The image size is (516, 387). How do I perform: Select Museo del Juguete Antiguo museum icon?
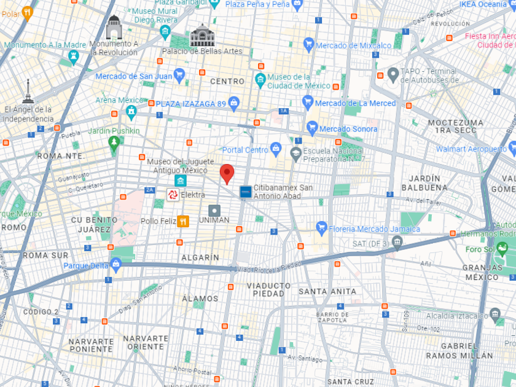[181, 181]
